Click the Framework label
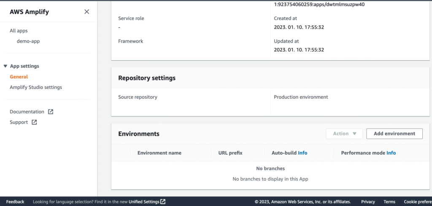 point(131,41)
